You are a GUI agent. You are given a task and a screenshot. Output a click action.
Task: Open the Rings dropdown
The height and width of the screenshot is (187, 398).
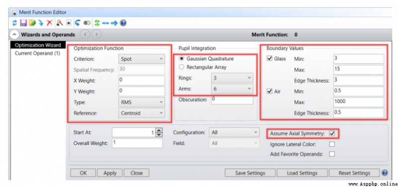pos(232,78)
